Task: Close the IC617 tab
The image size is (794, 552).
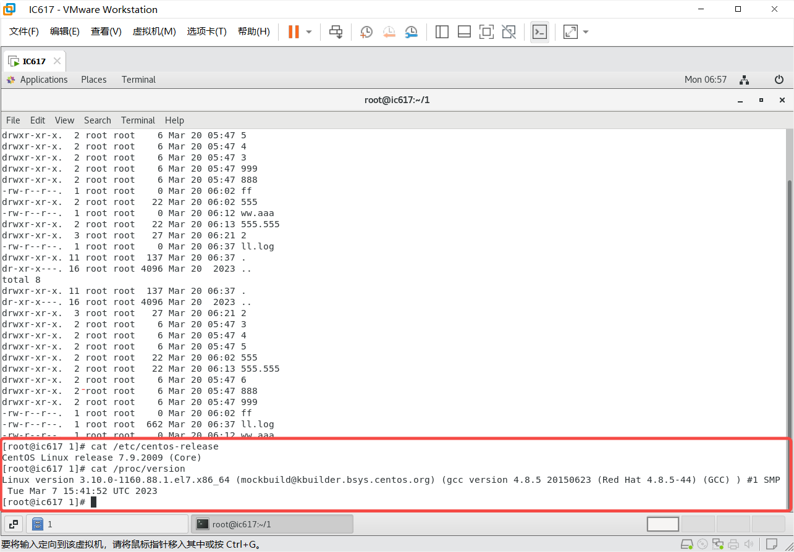Action: (x=57, y=61)
